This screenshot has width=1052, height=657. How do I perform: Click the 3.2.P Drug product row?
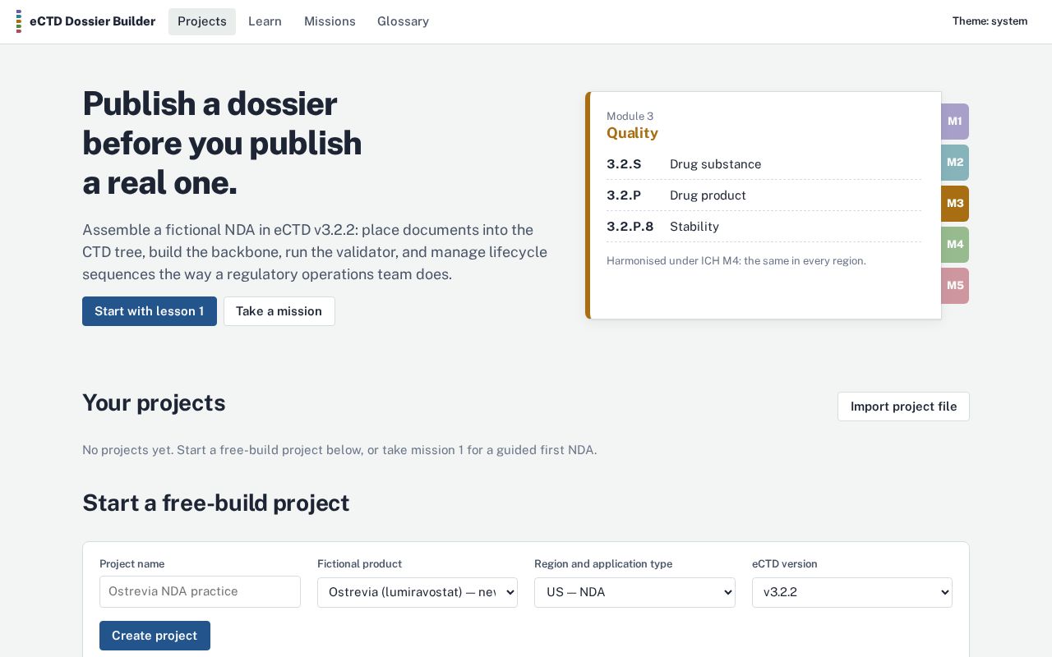tap(764, 195)
